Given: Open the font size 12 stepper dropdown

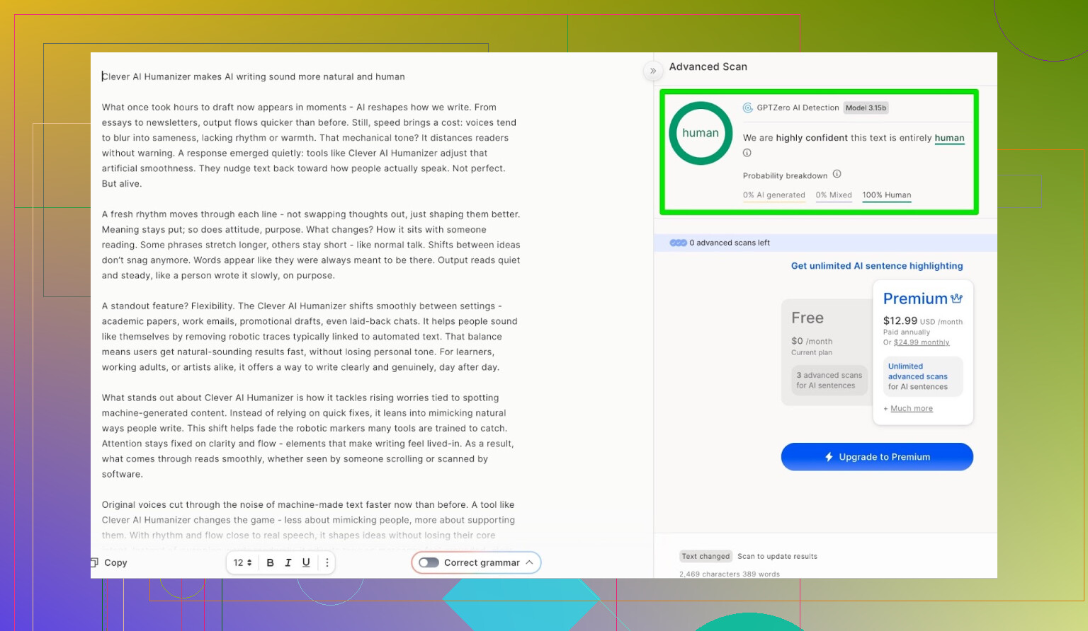Looking at the screenshot, I should 242,562.
